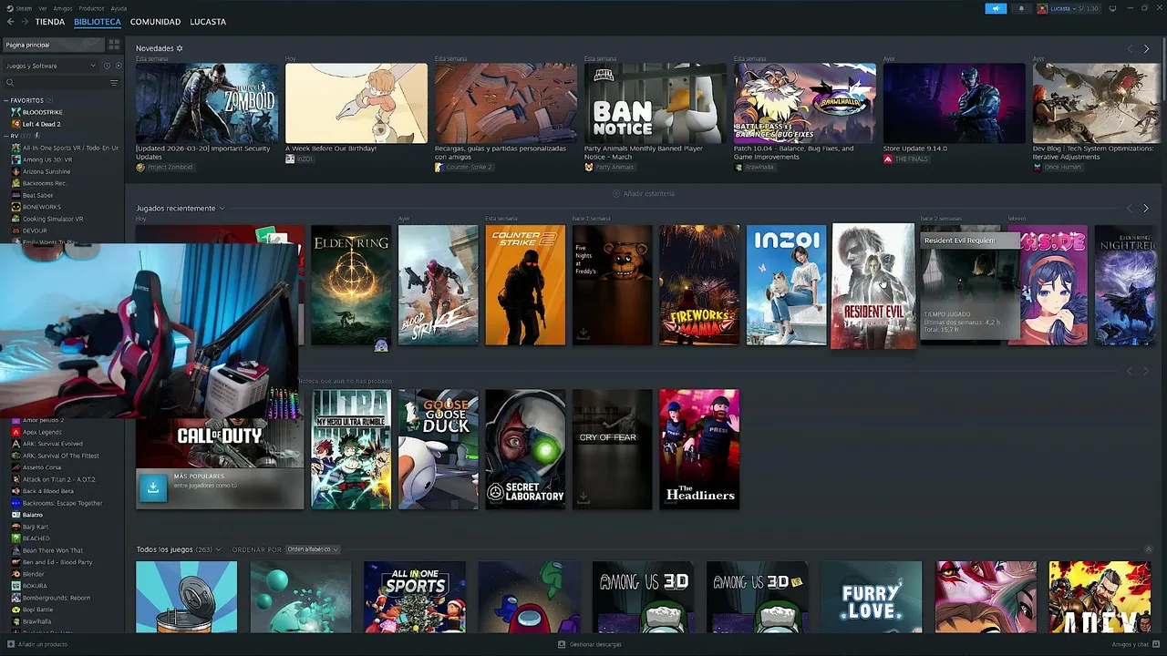Open Amigos y chat
This screenshot has height=656, width=1167.
1133,644
